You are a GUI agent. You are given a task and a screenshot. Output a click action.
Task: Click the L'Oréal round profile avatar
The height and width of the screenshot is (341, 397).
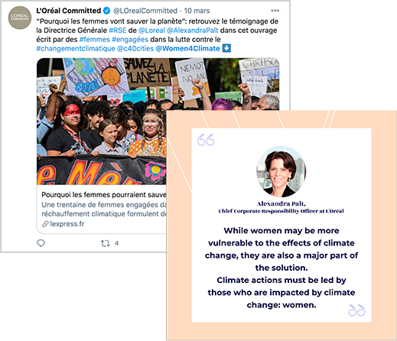point(20,18)
